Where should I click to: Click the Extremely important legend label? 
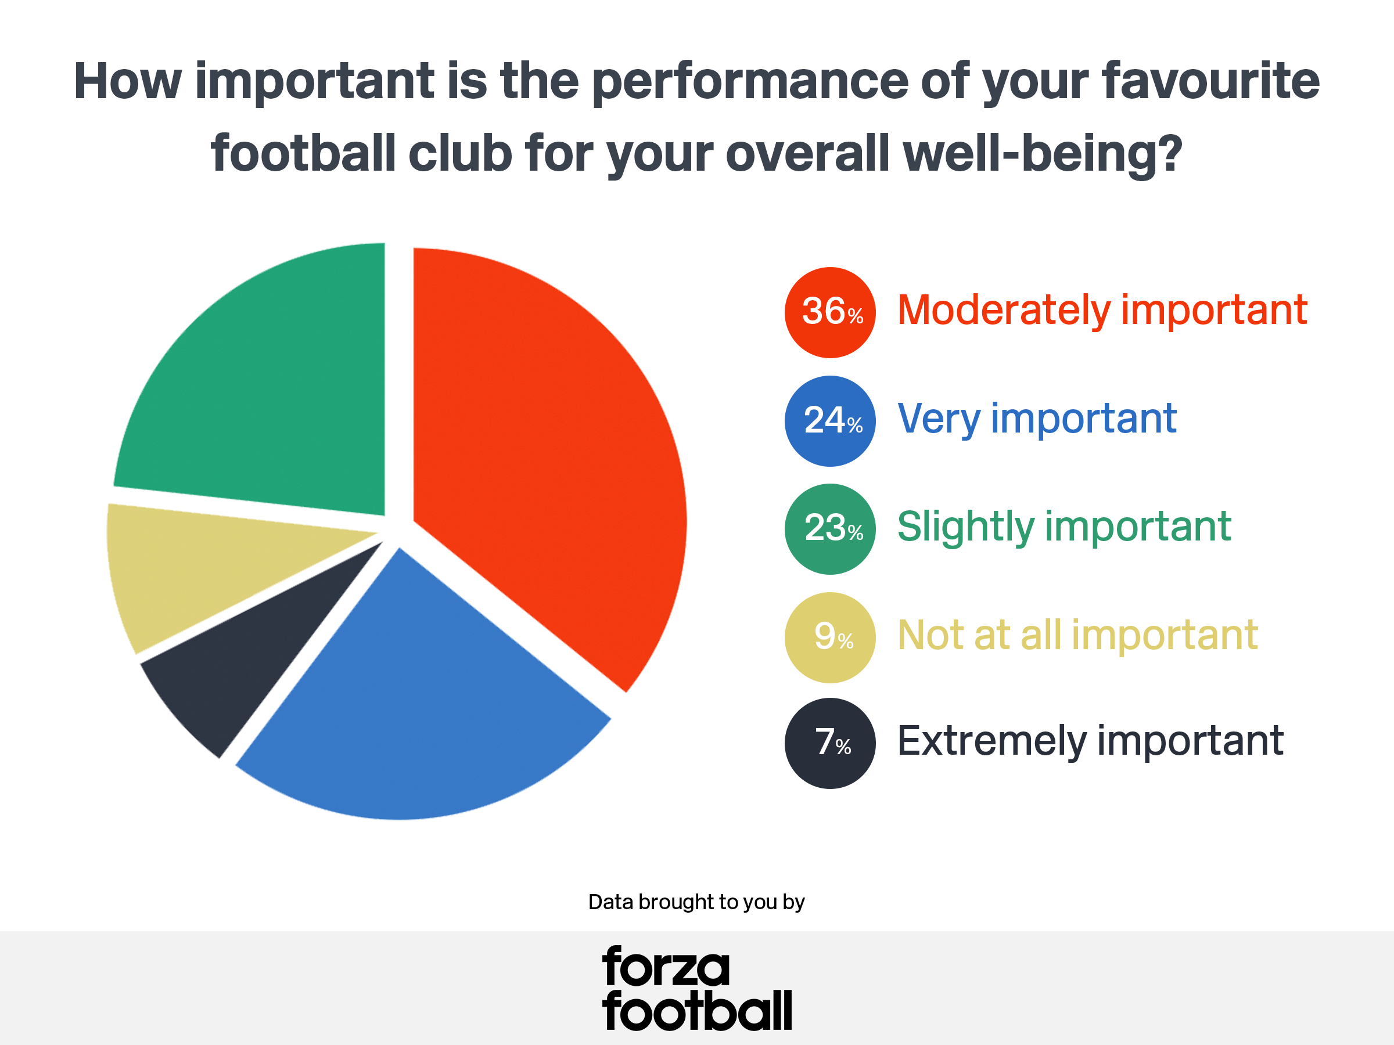[x=1090, y=742]
